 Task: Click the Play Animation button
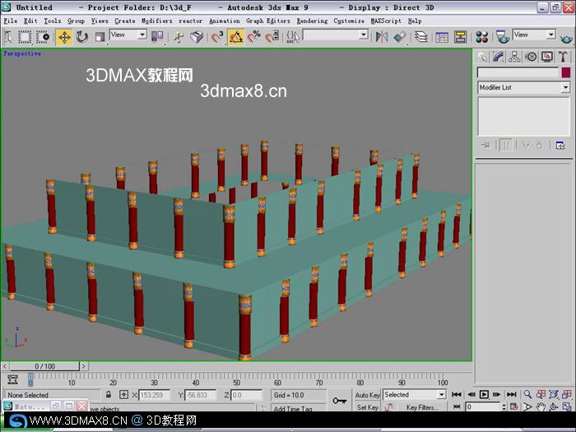[484, 394]
